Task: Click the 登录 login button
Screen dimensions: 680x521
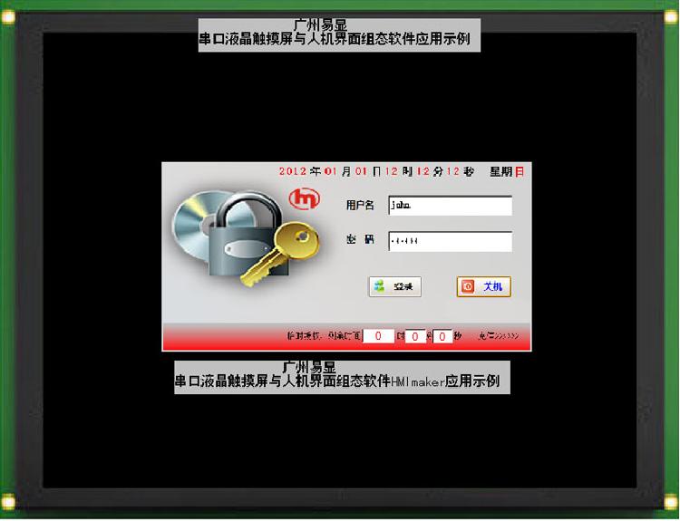Action: (394, 286)
